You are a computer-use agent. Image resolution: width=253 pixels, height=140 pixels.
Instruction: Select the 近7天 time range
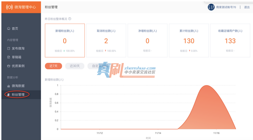[x=53, y=66]
